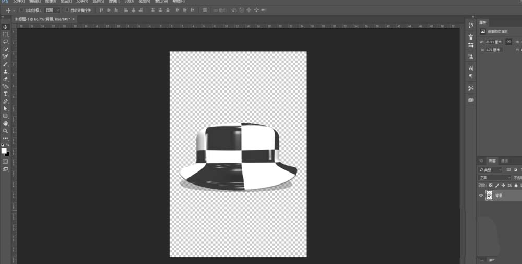Open the Brush Settings panel icon
522x264 pixels.
pyautogui.click(x=471, y=37)
